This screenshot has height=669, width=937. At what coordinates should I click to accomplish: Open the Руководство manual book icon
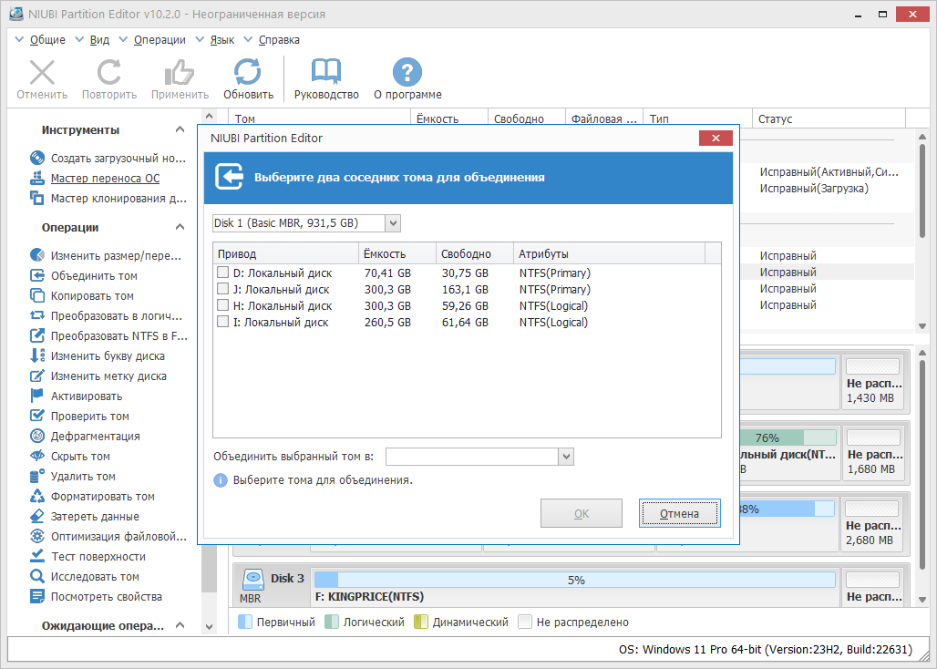[x=326, y=72]
